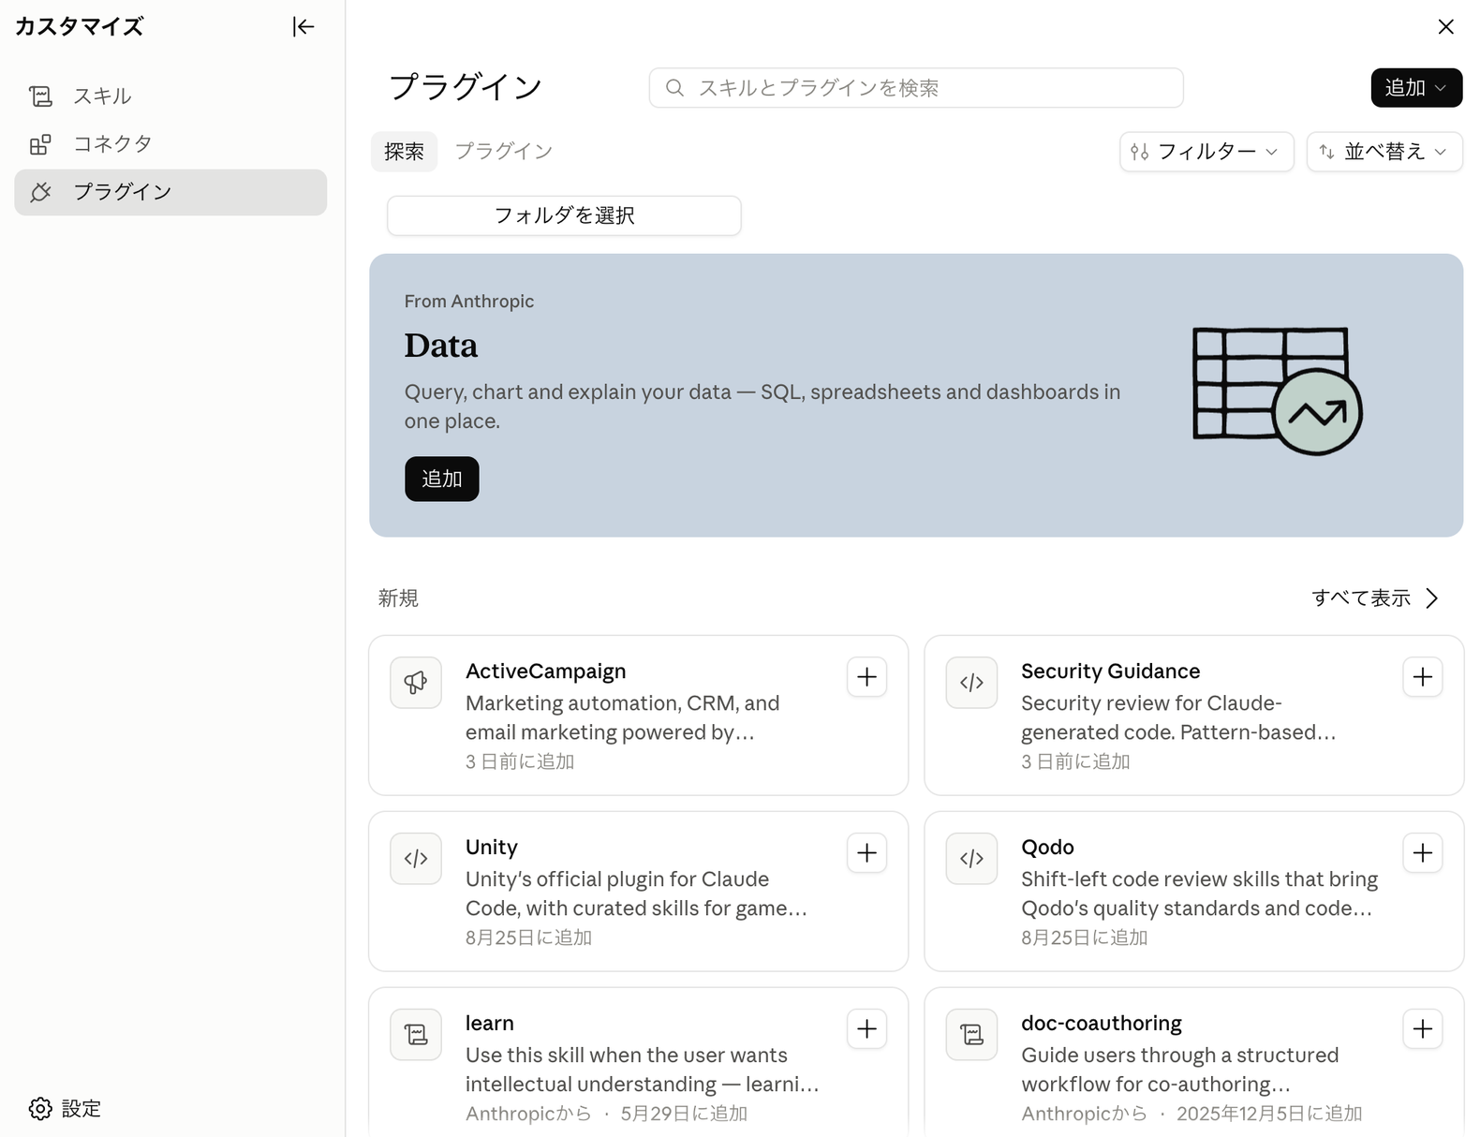1480x1137 pixels.
Task: Click the スキル scroll icon in sidebar
Action: [40, 96]
